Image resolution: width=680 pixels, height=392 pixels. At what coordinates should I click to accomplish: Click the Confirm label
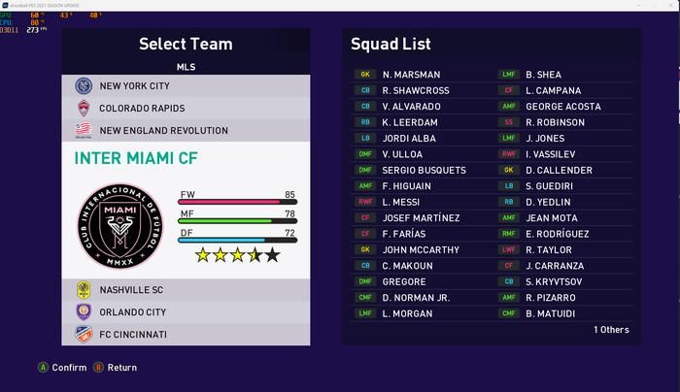(x=69, y=368)
